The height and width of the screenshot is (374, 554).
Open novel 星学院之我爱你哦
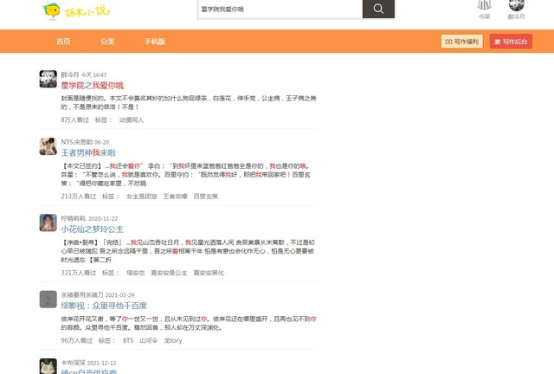pos(92,86)
